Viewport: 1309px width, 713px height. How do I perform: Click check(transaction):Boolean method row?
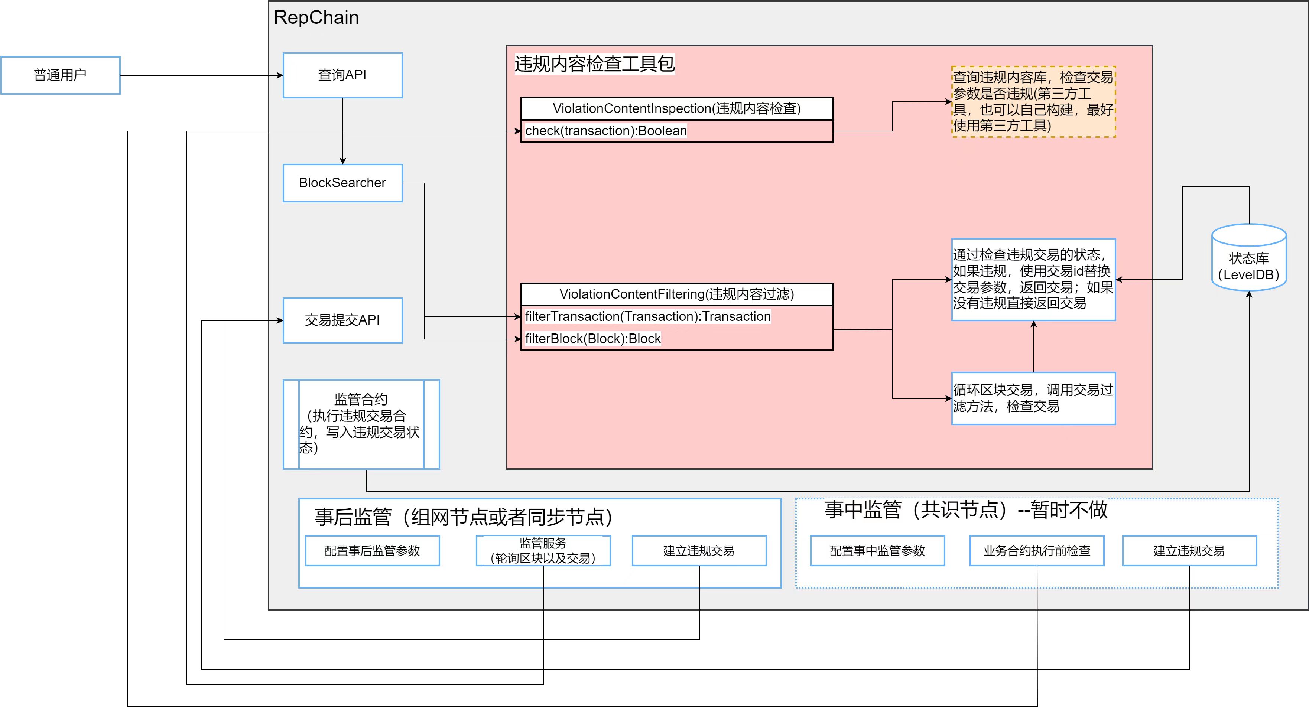[677, 131]
